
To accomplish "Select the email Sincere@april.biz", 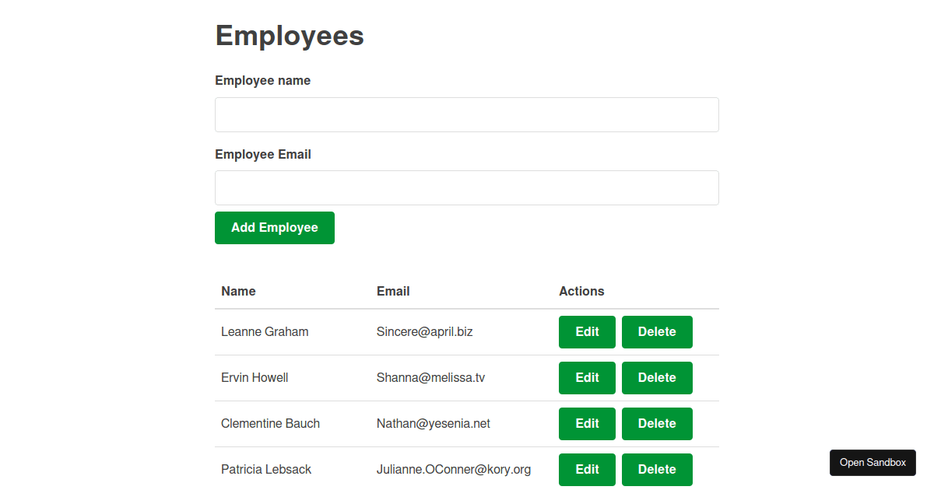I will (424, 331).
